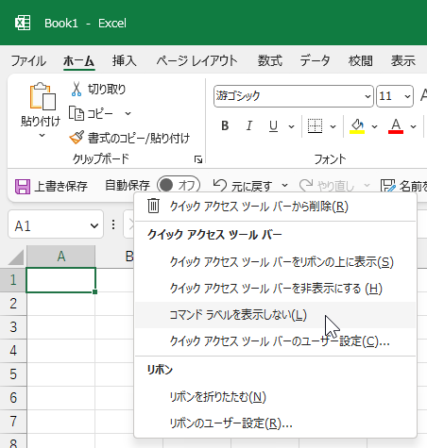Image resolution: width=427 pixels, height=448 pixels.
Task: Choose クイック アクセス ツール バーのユーザー設定(C)...
Action: (x=276, y=341)
